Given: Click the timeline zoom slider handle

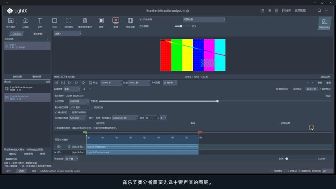Looking at the screenshot, I should [x=287, y=159].
